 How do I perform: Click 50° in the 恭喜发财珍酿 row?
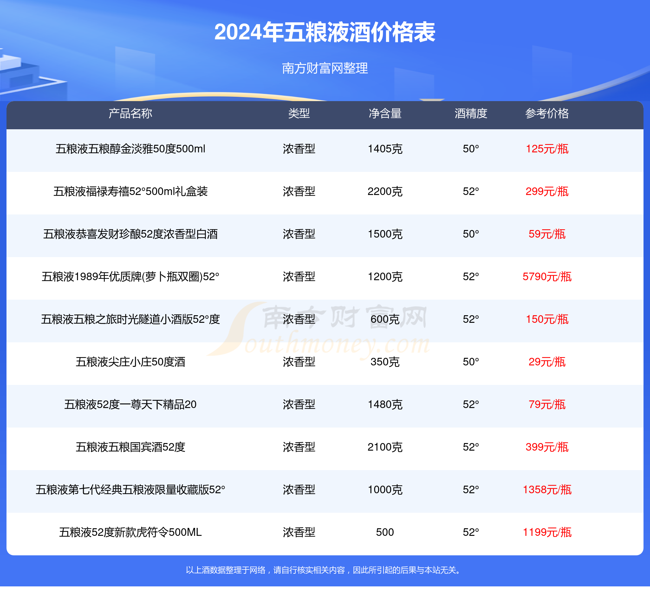[x=471, y=234]
